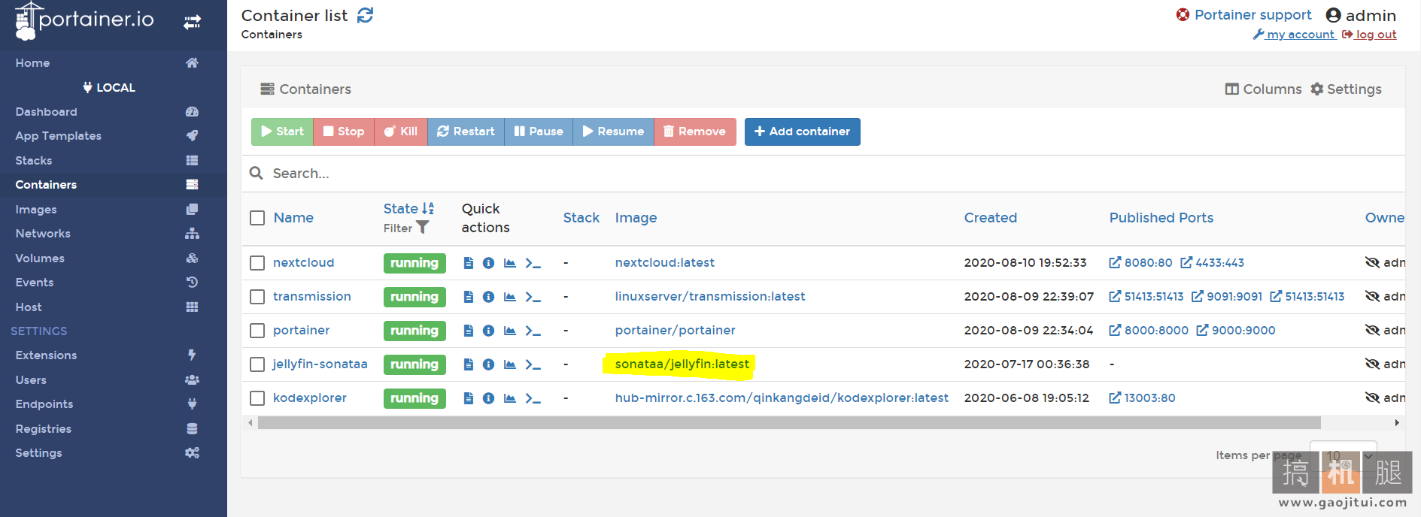Check the nextcloud container row
The width and height of the screenshot is (1421, 517).
[257, 263]
